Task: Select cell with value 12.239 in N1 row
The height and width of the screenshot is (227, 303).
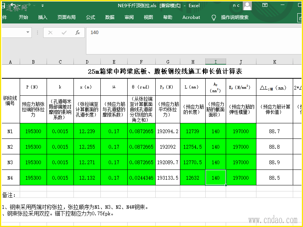Action: point(87,131)
